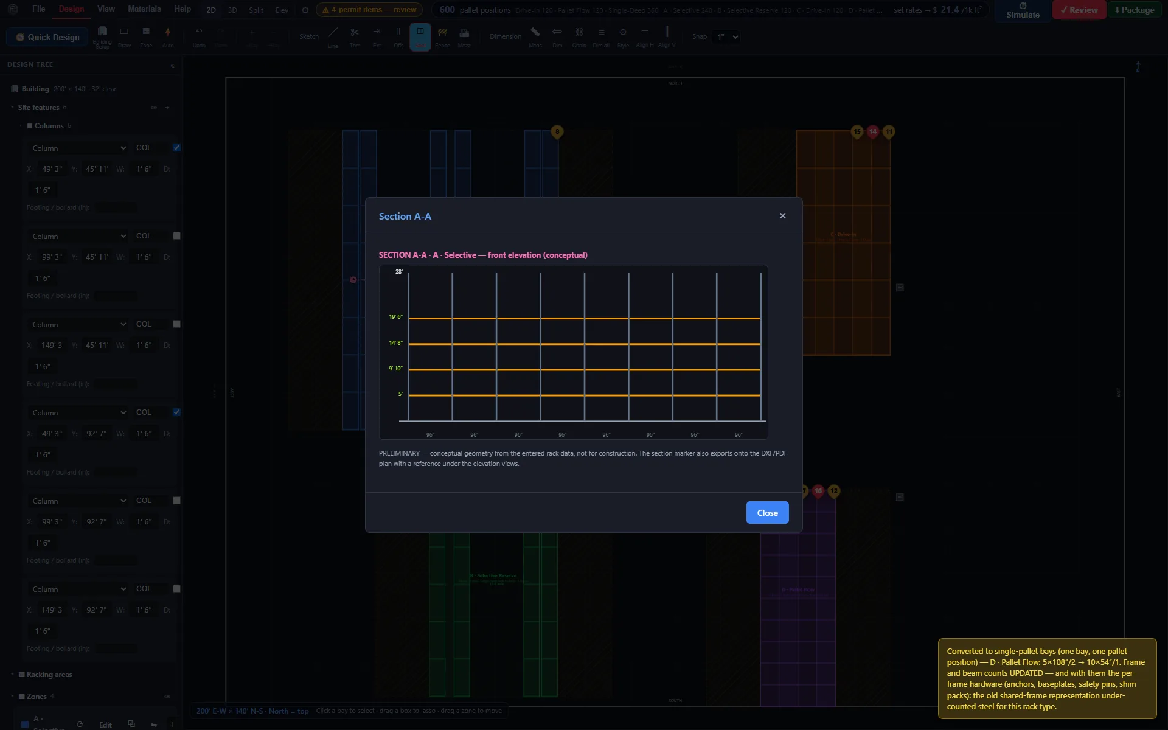
Task: Click the rotate icon on zone A row
Action: [x=80, y=725]
